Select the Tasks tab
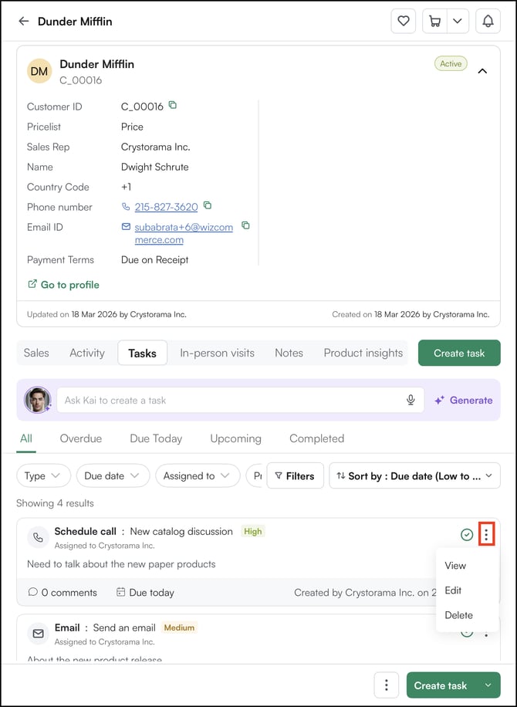517x707 pixels. coord(143,353)
